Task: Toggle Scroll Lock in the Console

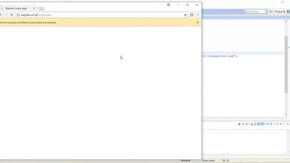Action: (255, 124)
